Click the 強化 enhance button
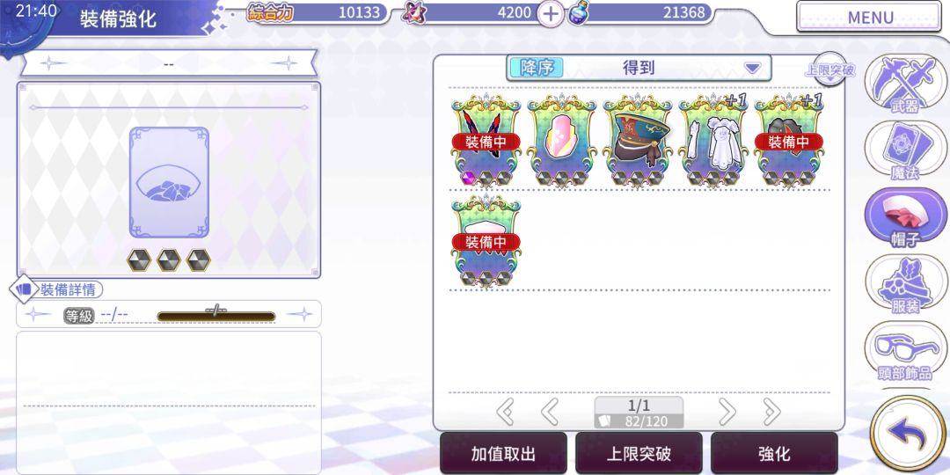This screenshot has height=475, width=950. 774,453
